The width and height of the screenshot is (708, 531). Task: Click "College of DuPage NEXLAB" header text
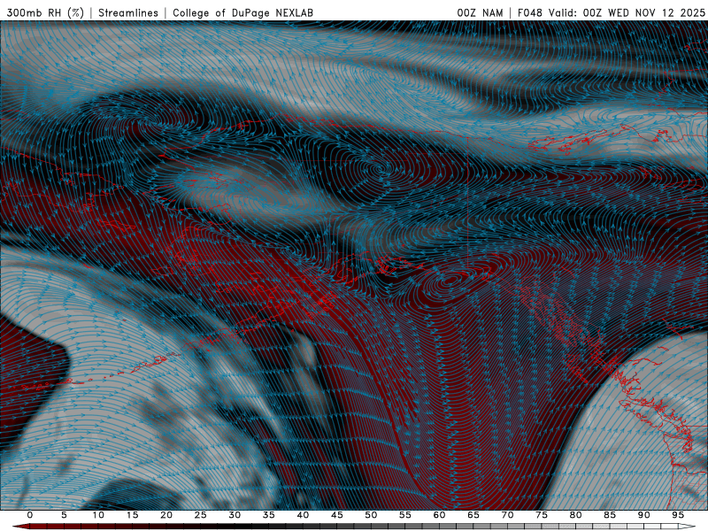point(242,12)
